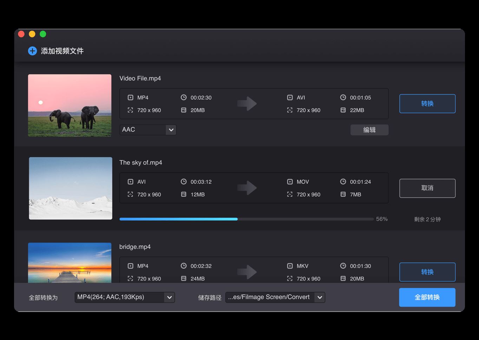Click the elephants video thumbnail

coord(70,105)
